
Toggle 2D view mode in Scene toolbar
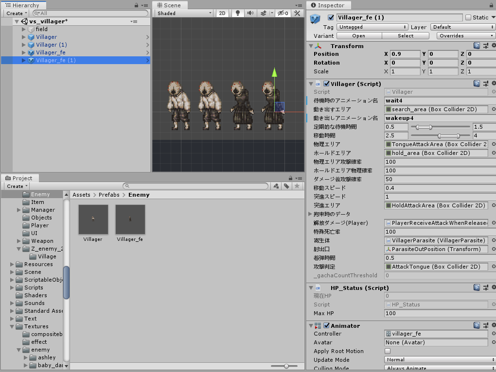tap(222, 13)
